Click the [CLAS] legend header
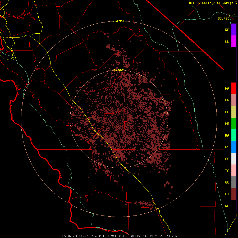238x238 pixels. (223, 18)
